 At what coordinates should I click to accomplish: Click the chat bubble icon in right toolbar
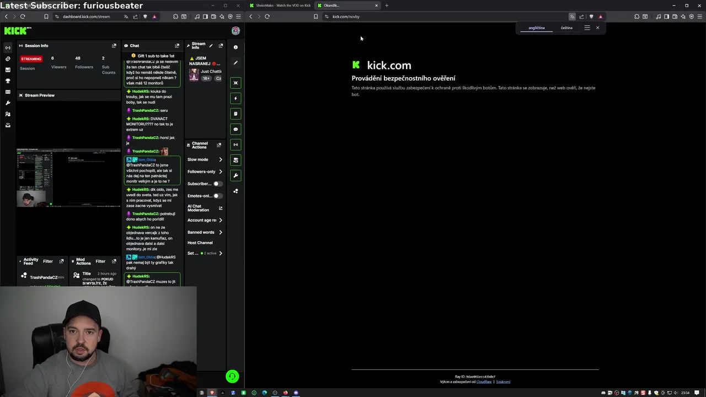[236, 129]
